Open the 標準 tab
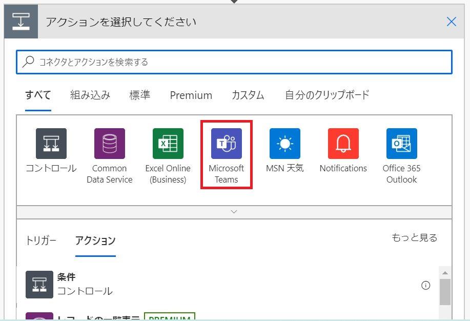Image resolution: width=470 pixels, height=321 pixels. pos(140,95)
